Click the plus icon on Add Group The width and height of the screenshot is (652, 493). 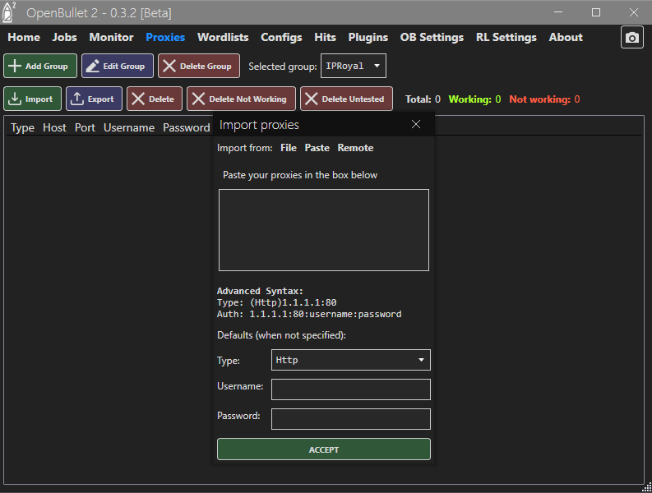click(x=15, y=67)
